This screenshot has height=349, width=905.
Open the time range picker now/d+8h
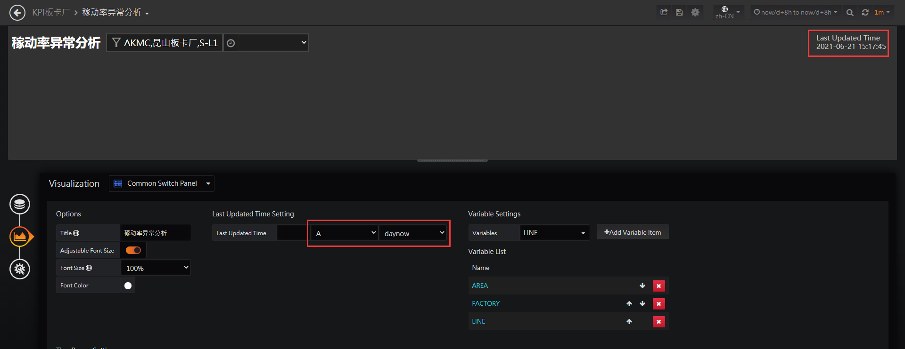coord(796,12)
